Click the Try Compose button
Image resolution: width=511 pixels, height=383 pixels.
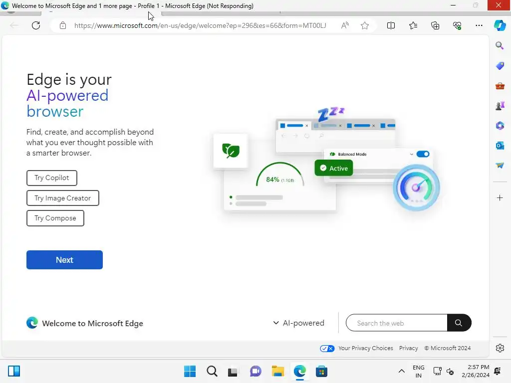click(x=55, y=218)
